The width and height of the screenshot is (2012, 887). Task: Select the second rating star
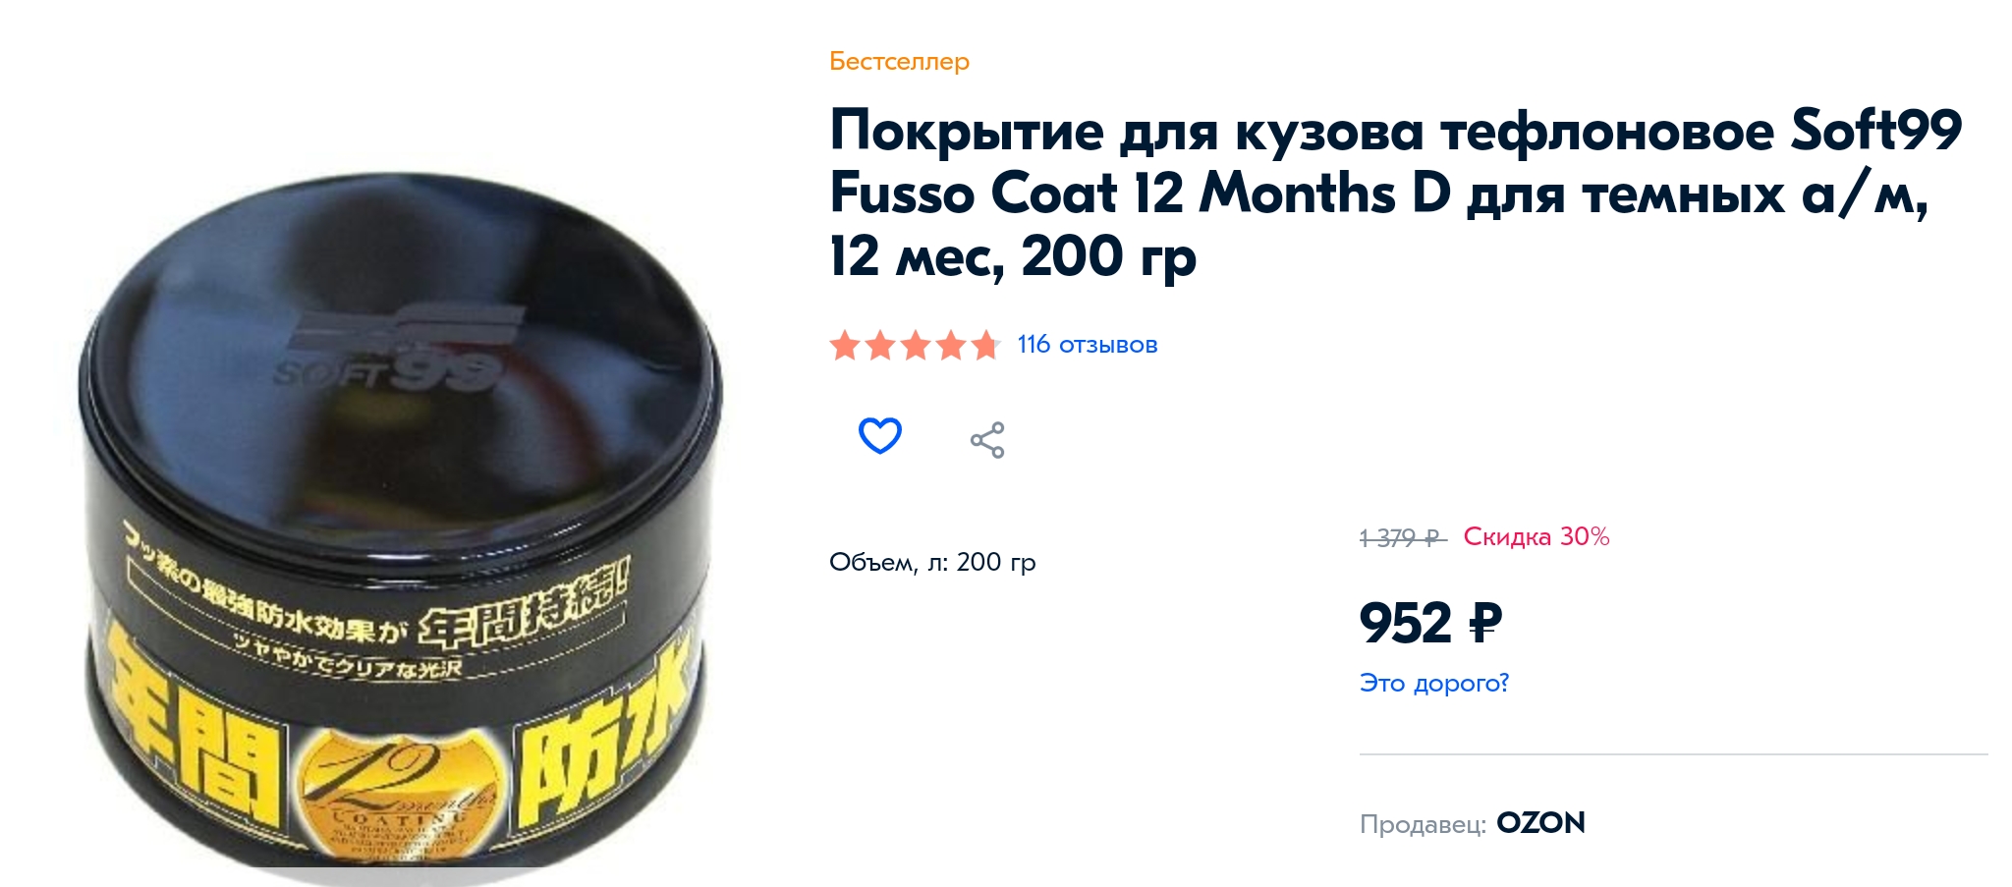click(880, 345)
